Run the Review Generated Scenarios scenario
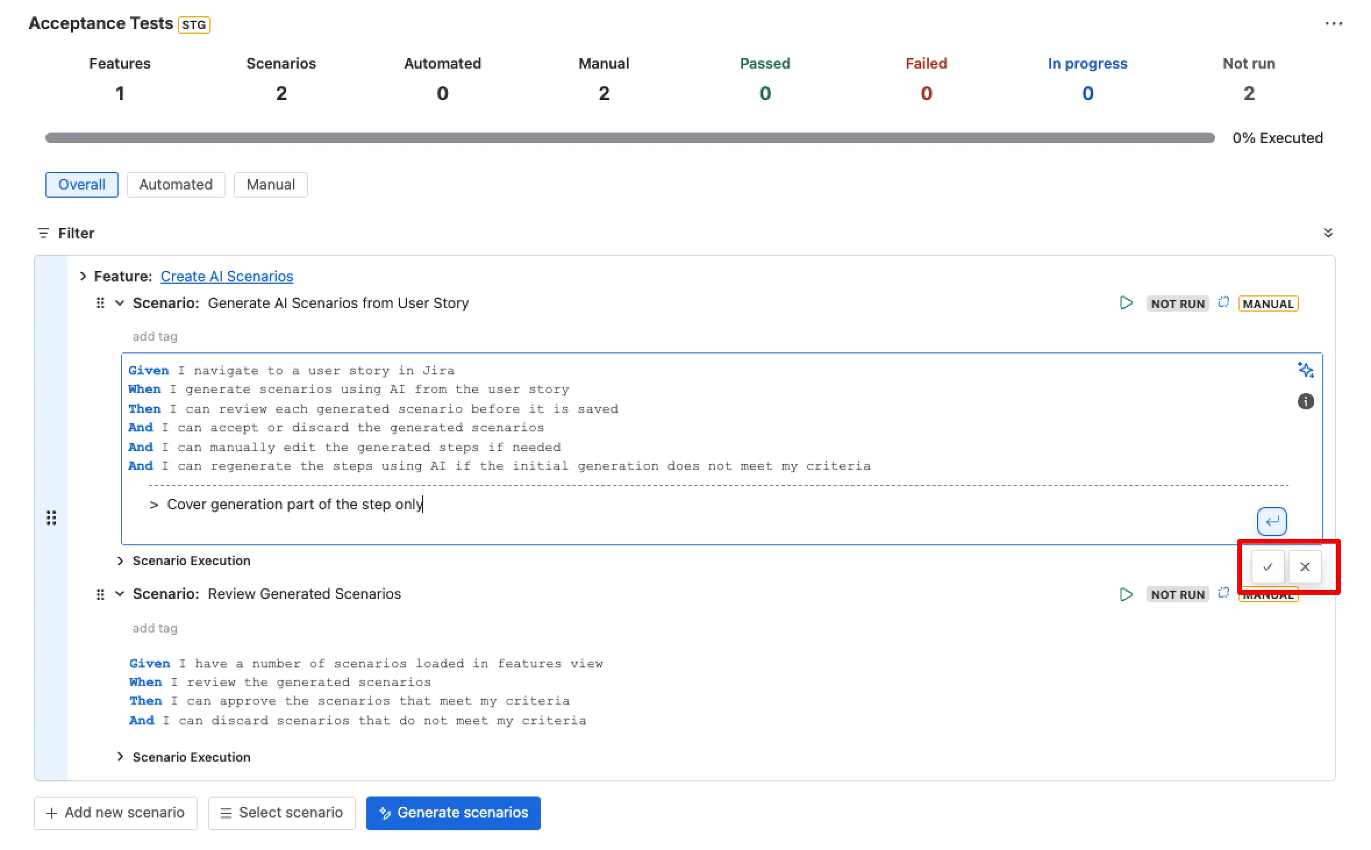The height and width of the screenshot is (850, 1371). click(x=1126, y=594)
